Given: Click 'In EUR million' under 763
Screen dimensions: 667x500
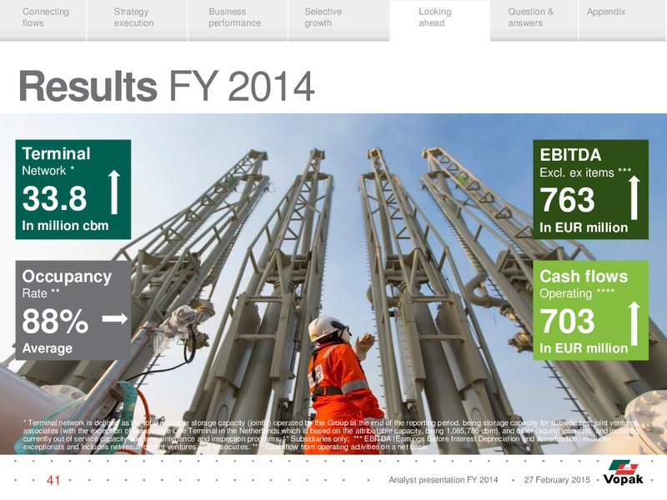Looking at the screenshot, I should coord(584,227).
